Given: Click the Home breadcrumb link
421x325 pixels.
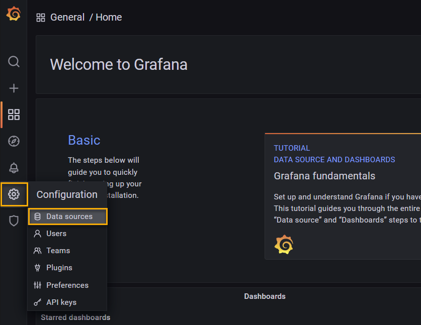Looking at the screenshot, I should 109,18.
